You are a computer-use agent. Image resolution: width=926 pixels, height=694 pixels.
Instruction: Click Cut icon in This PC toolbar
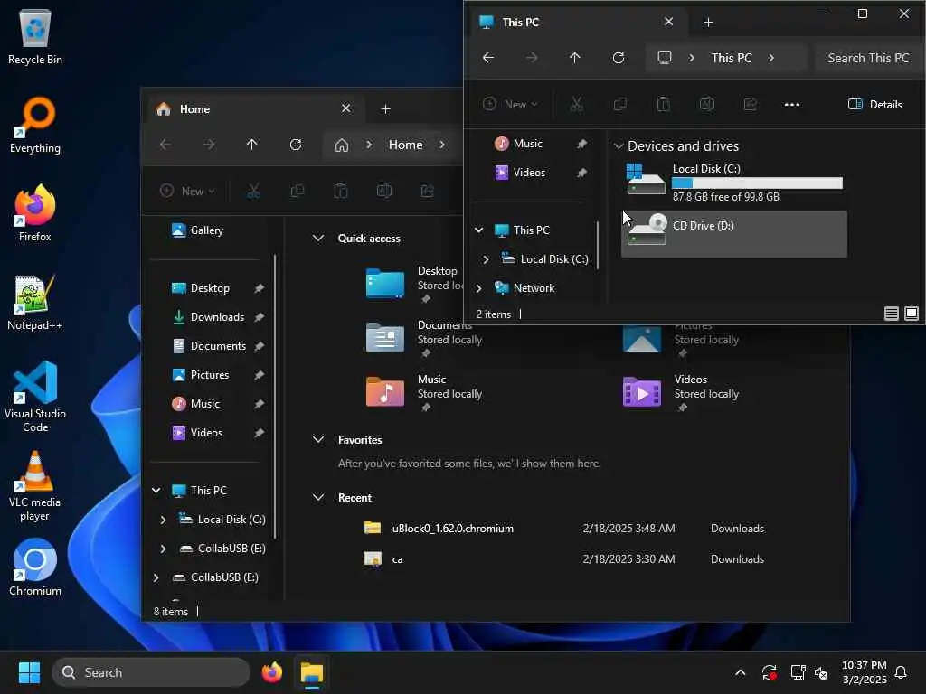click(576, 105)
